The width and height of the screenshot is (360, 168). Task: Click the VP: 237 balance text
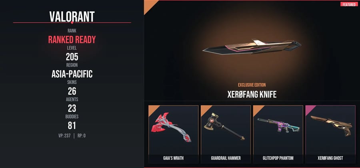tap(64, 136)
